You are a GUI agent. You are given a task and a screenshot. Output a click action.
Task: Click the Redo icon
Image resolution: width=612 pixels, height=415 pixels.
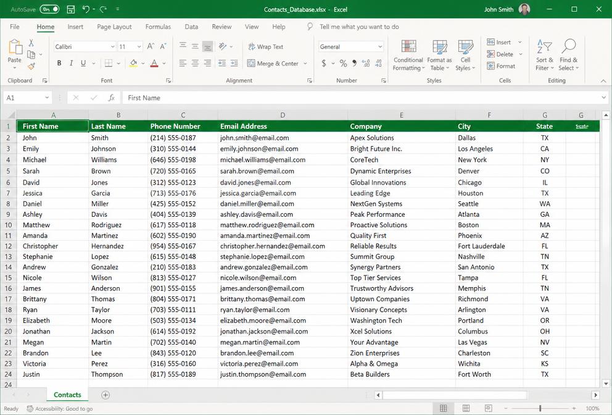point(103,9)
